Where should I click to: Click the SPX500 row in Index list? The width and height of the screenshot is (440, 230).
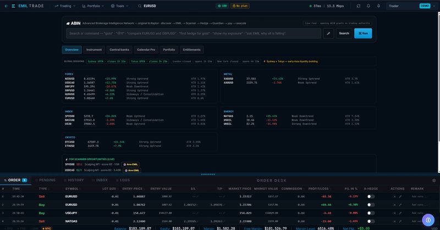140,116
